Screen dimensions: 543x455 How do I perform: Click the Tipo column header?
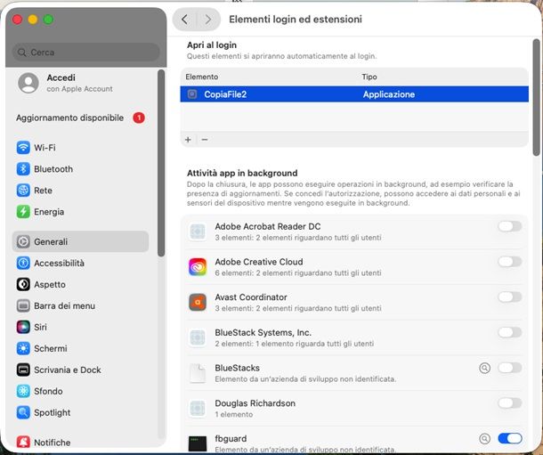tap(369, 77)
